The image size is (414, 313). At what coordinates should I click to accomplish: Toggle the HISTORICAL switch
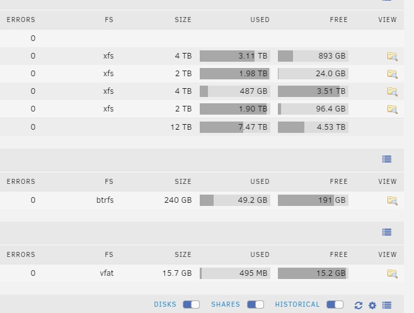click(335, 305)
